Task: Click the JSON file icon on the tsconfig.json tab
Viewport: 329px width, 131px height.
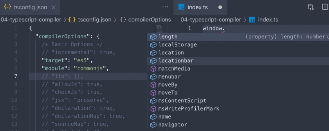Action: click(7, 7)
